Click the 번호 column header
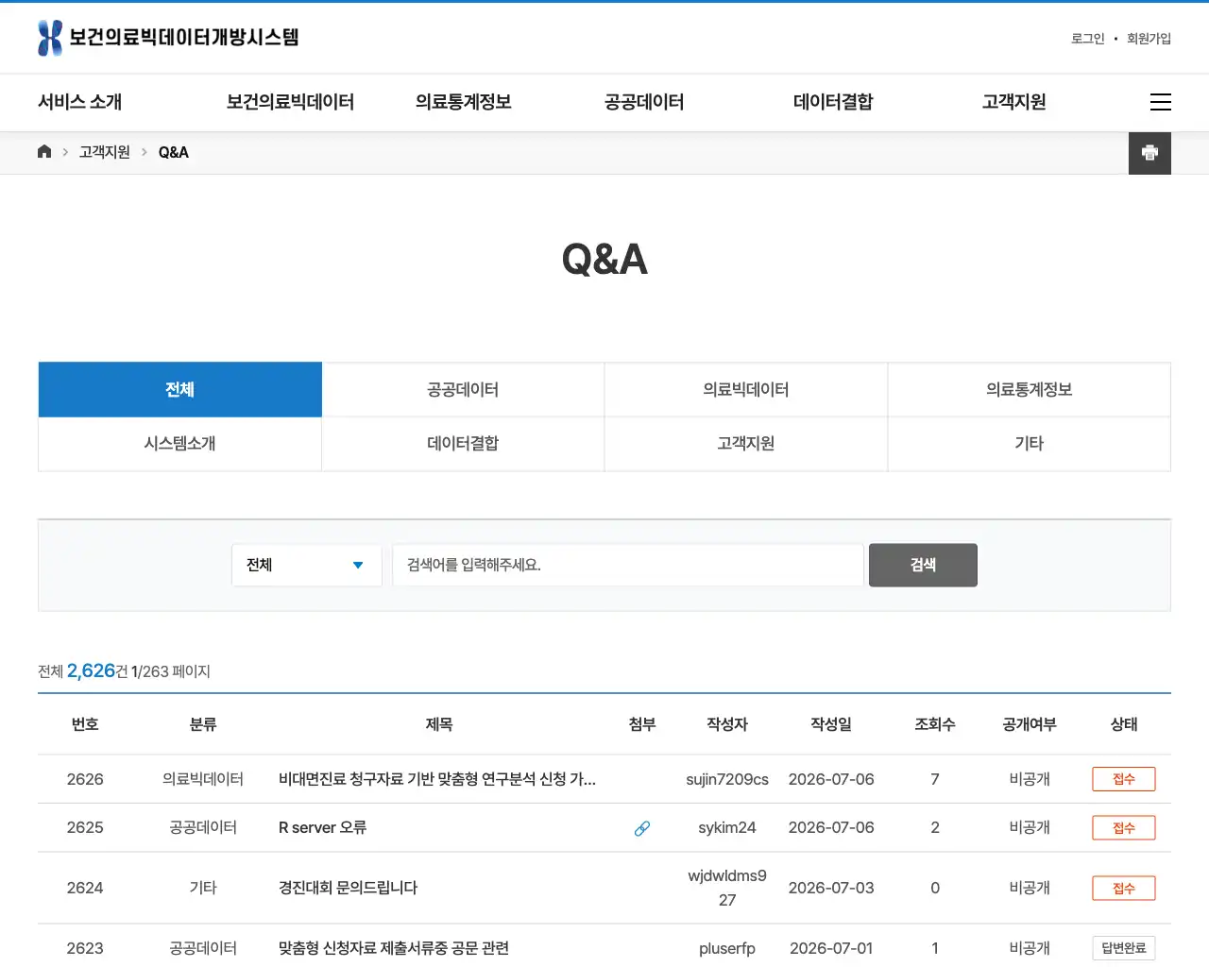Viewport: 1209px width, 967px height. 85,724
